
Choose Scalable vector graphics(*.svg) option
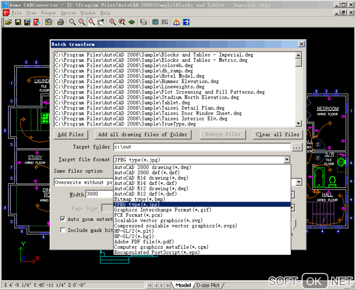click(202, 220)
